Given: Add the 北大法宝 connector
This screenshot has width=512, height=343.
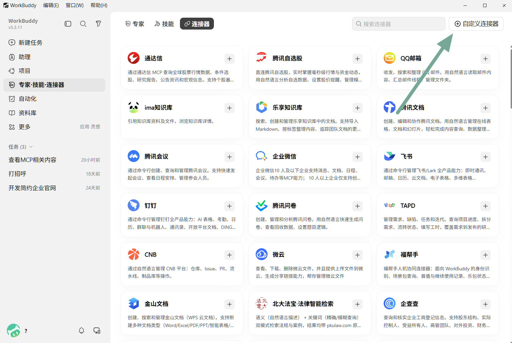Looking at the screenshot, I should 358,304.
